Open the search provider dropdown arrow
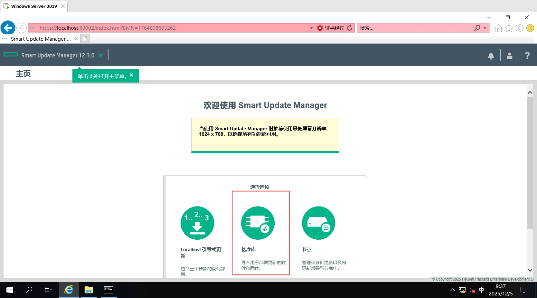This screenshot has width=537, height=298. point(485,28)
